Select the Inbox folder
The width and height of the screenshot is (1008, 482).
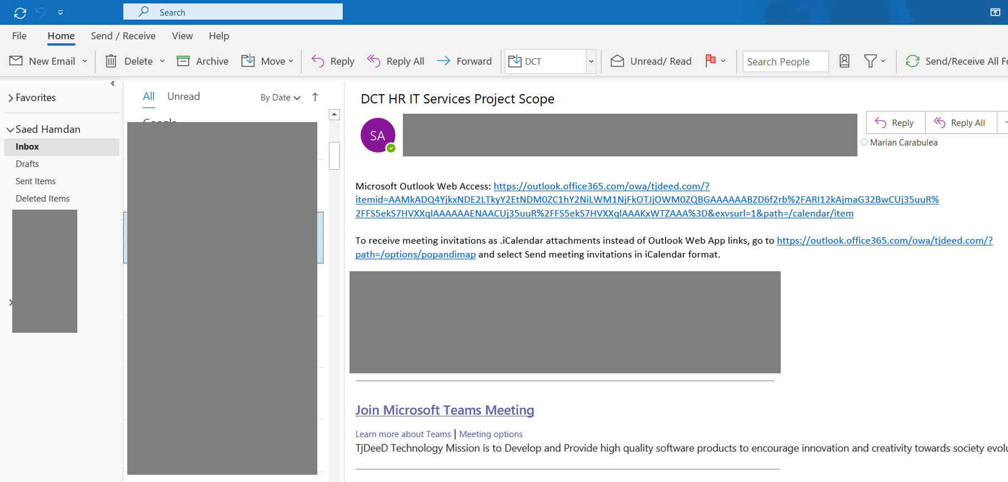tap(62, 147)
